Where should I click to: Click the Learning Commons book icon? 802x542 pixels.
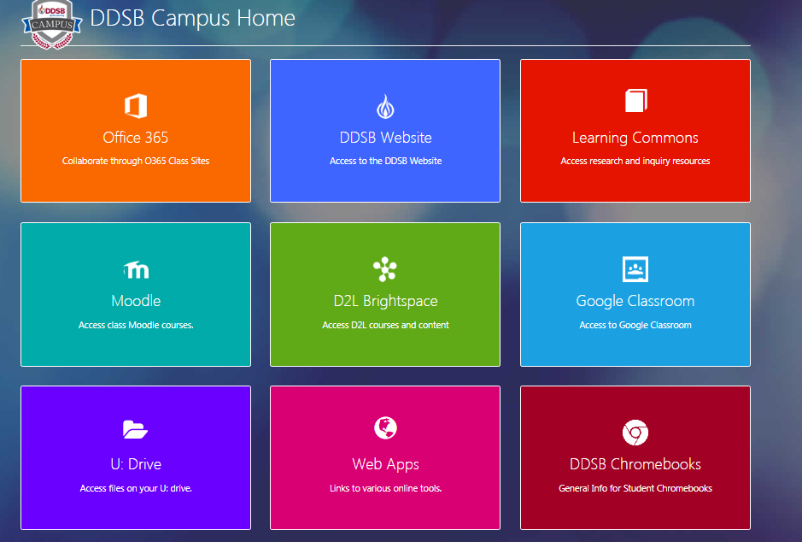click(635, 100)
